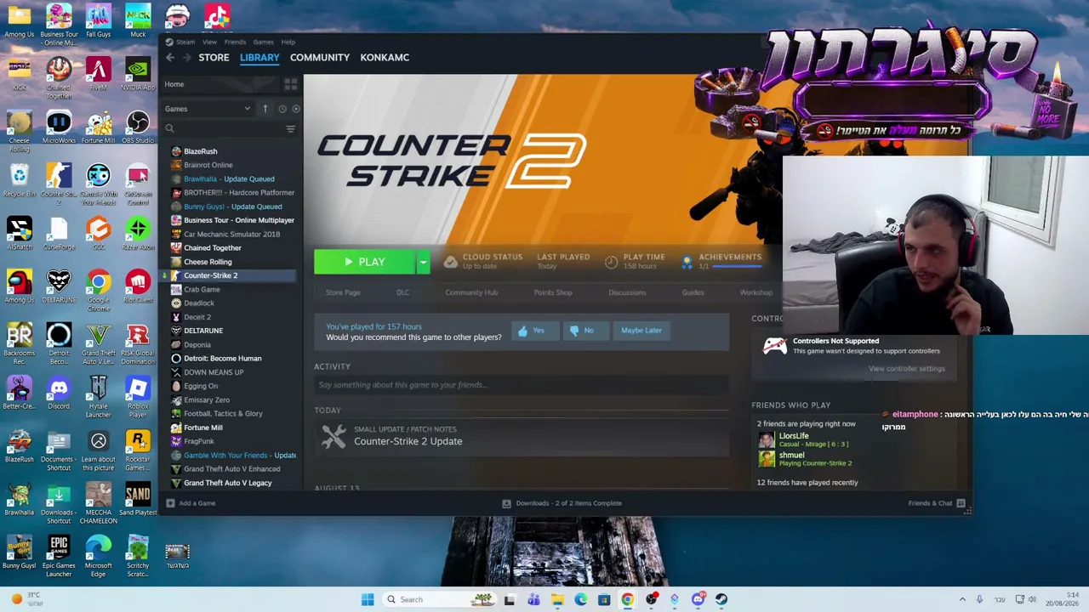Open the Riot Client desktop icon
Screen dimensions: 1089x612
coord(138,287)
